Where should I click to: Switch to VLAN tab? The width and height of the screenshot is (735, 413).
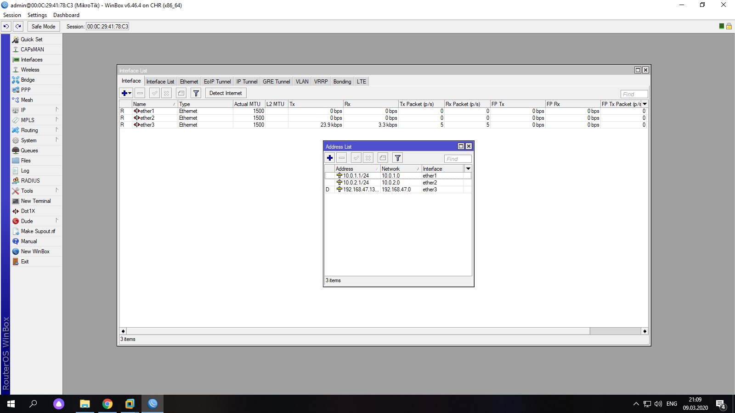click(302, 82)
